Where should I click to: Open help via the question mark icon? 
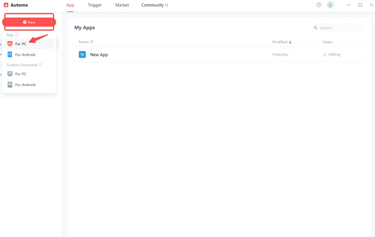coord(319,4)
